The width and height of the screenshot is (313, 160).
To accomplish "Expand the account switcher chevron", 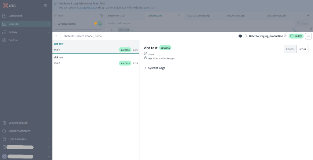I will point(48,147).
